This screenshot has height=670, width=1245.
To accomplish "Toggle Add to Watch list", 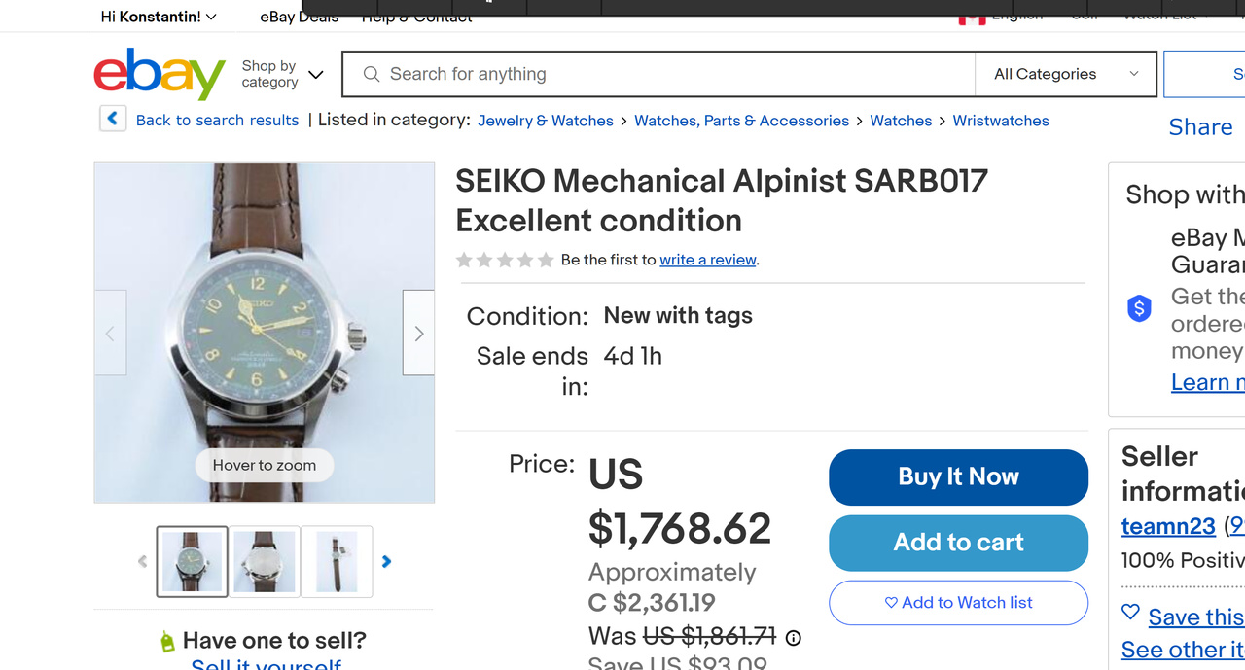I will (958, 603).
